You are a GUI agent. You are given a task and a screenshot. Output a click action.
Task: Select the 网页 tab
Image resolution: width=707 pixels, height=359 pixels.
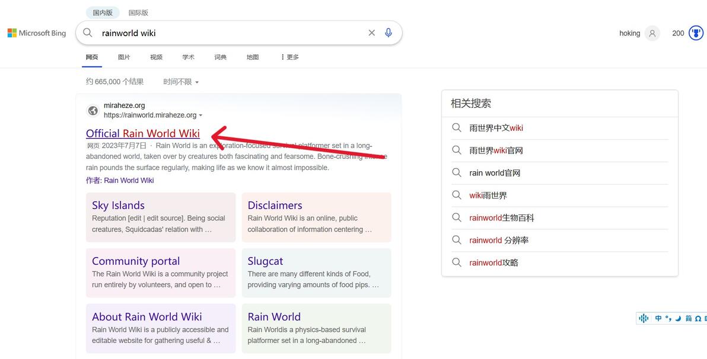tap(92, 57)
